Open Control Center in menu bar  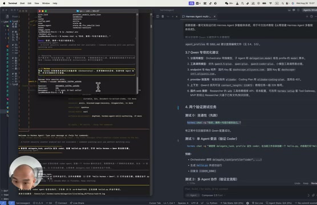[287, 3]
